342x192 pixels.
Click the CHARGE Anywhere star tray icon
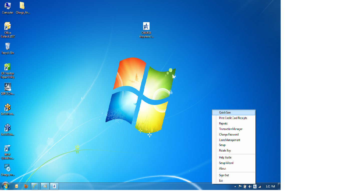(255, 186)
